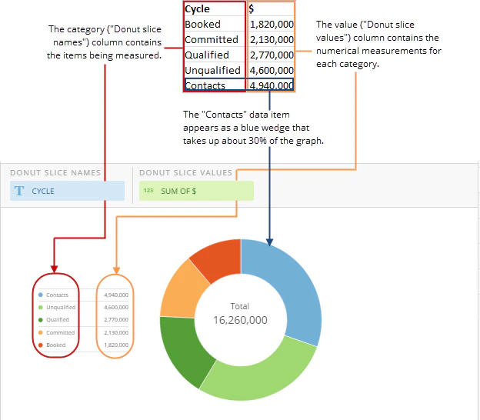Click the 4,600,000 table cell
The height and width of the screenshot is (420, 480).
pyautogui.click(x=271, y=70)
